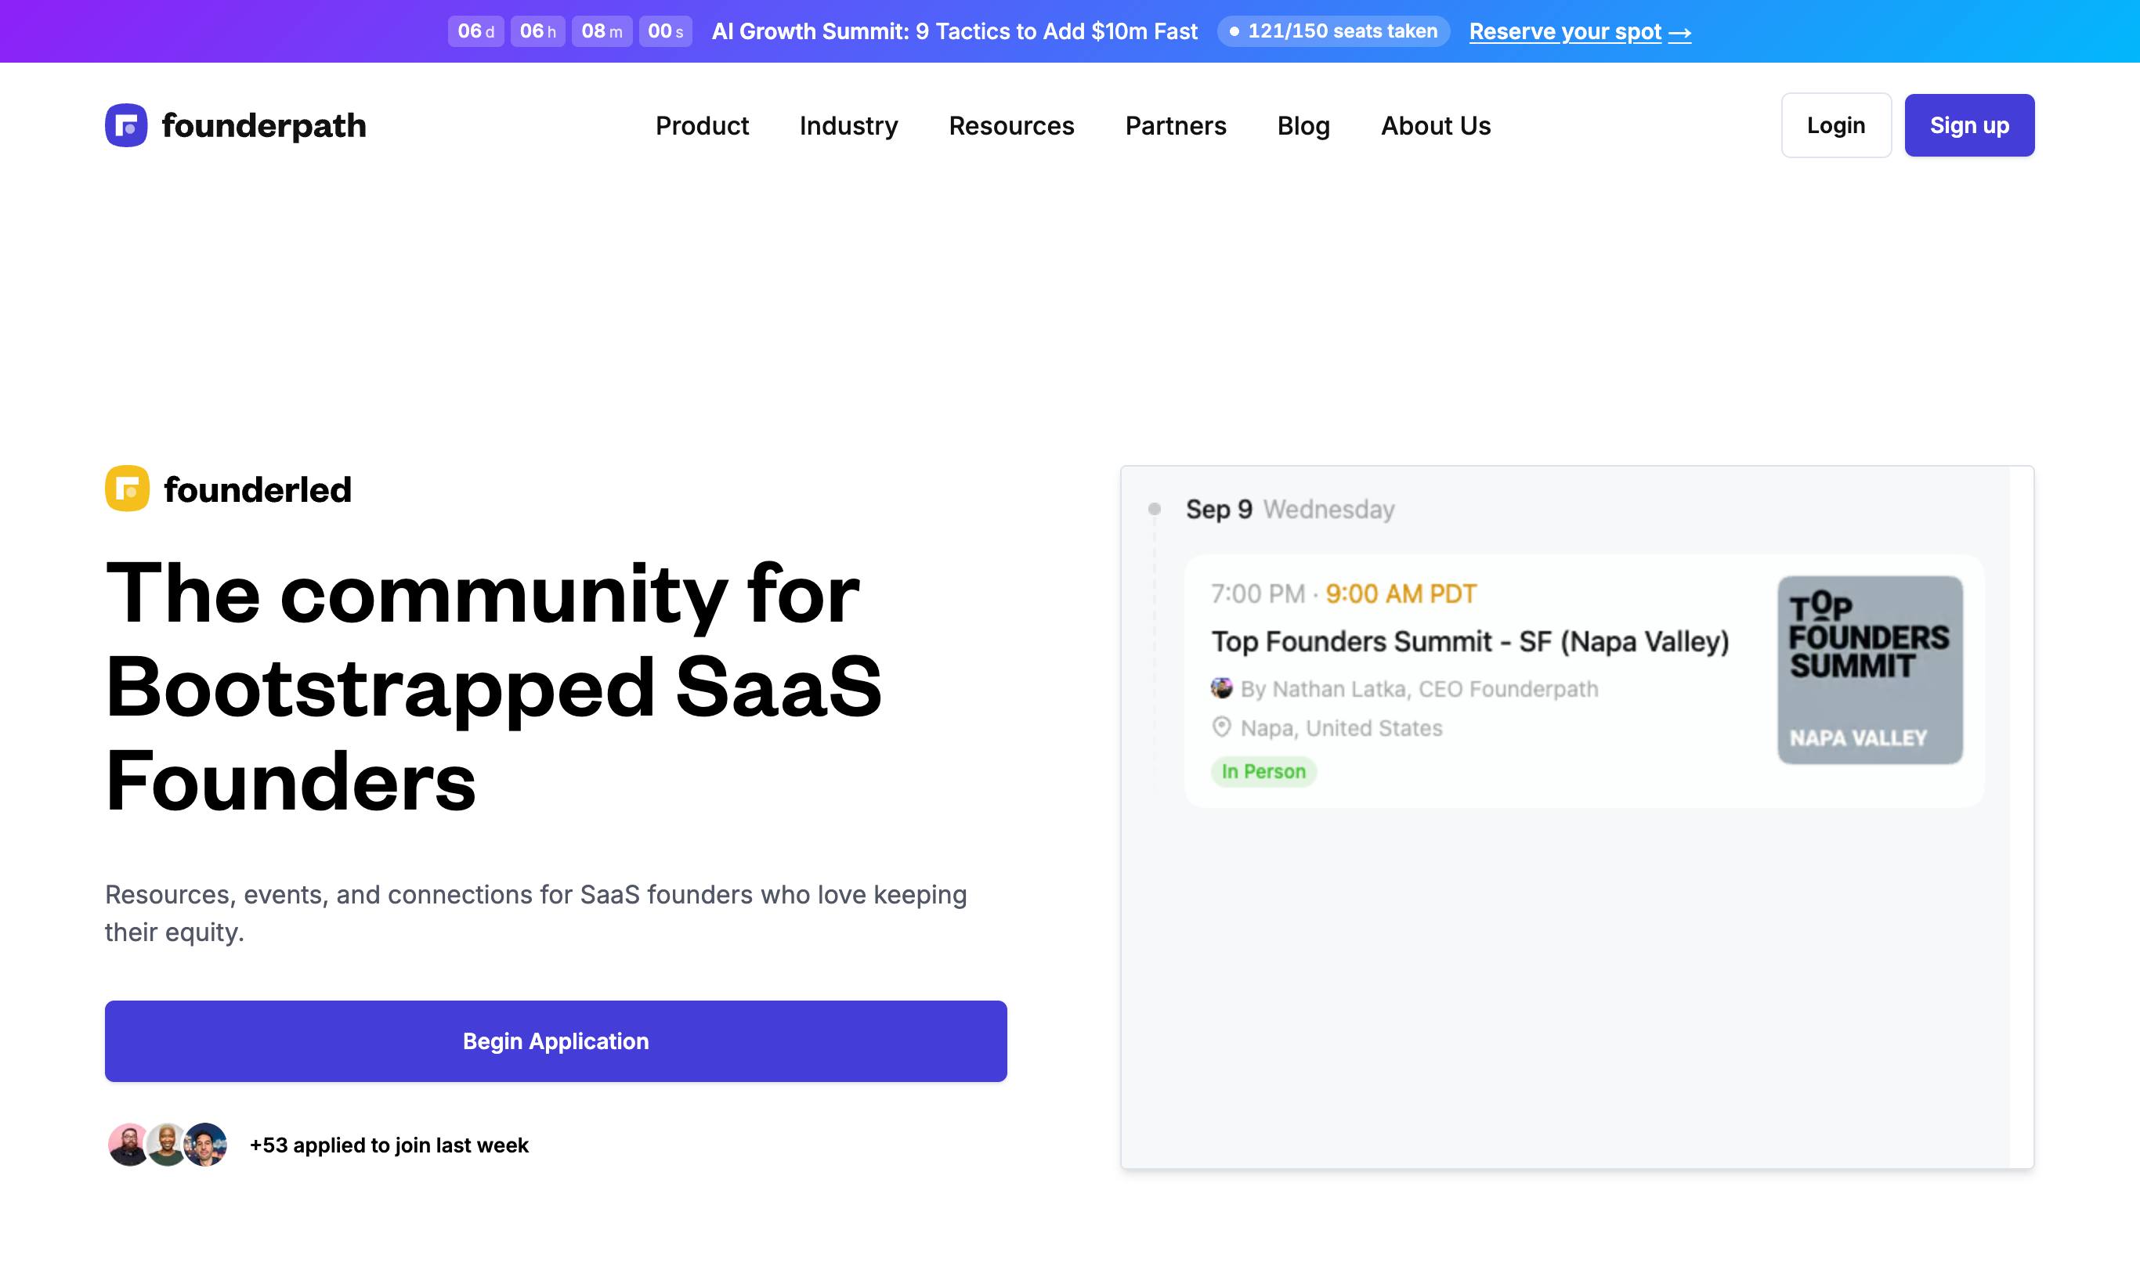Click the 7:00 PM time text
Image resolution: width=2140 pixels, height=1284 pixels.
(x=1257, y=593)
